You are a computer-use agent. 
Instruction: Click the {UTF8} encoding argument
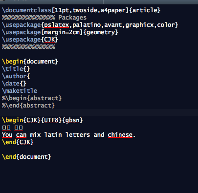51,120
